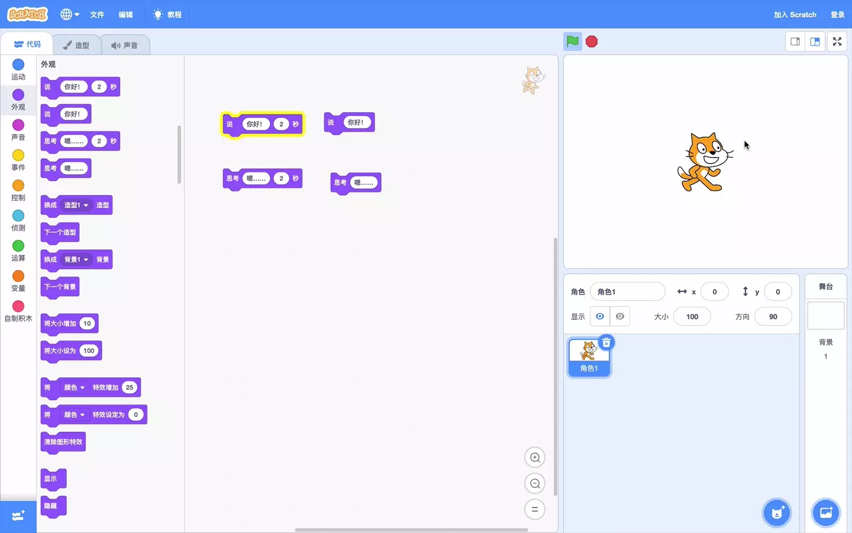Viewport: 852px width, 533px height.
Task: Open 背景1 dropdown in 换成背景 block
Action: [x=76, y=259]
